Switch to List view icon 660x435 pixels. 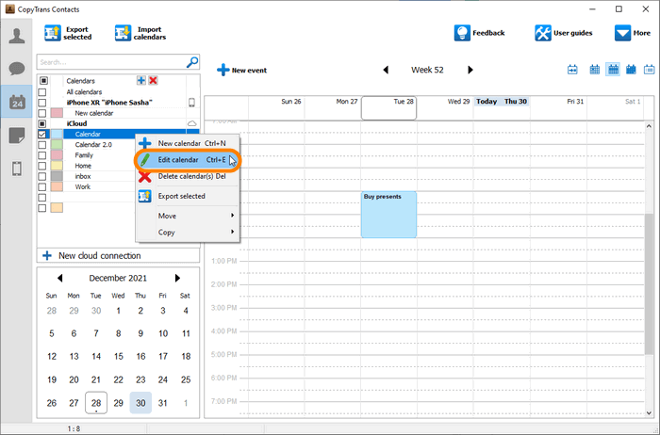point(649,70)
